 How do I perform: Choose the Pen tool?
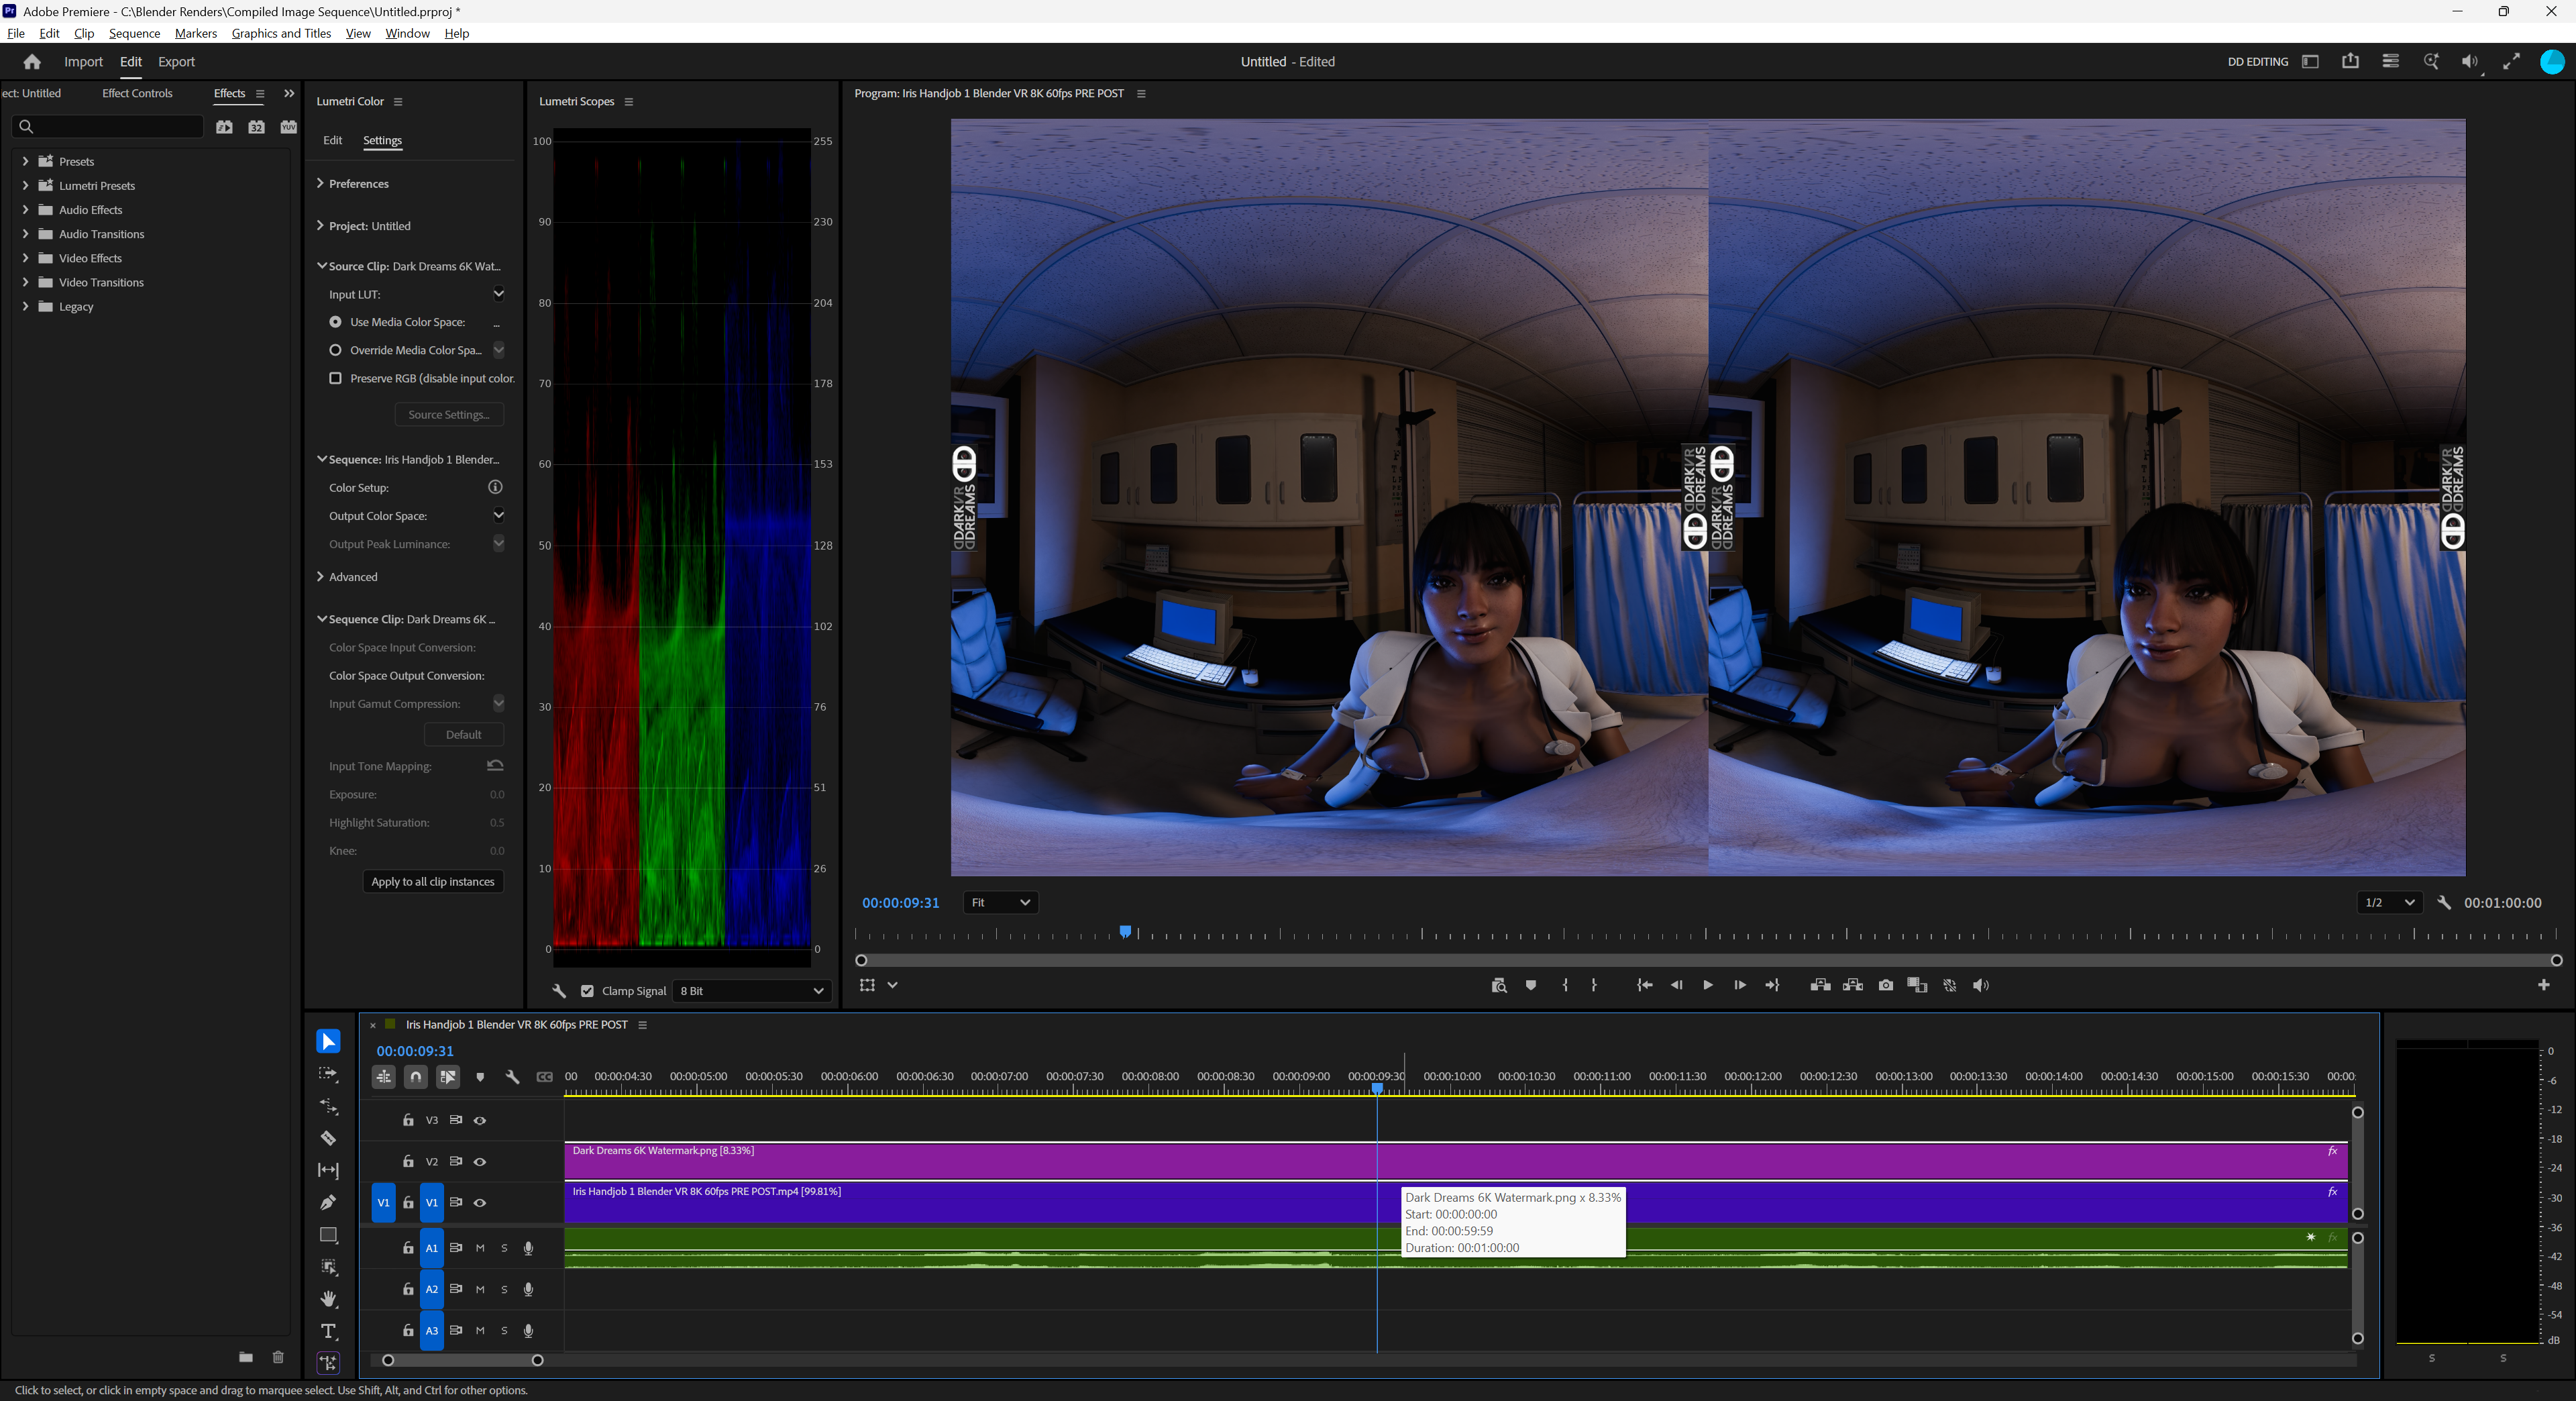(328, 1202)
